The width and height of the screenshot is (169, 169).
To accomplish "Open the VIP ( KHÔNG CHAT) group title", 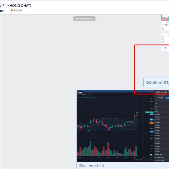I will coord(15,6).
